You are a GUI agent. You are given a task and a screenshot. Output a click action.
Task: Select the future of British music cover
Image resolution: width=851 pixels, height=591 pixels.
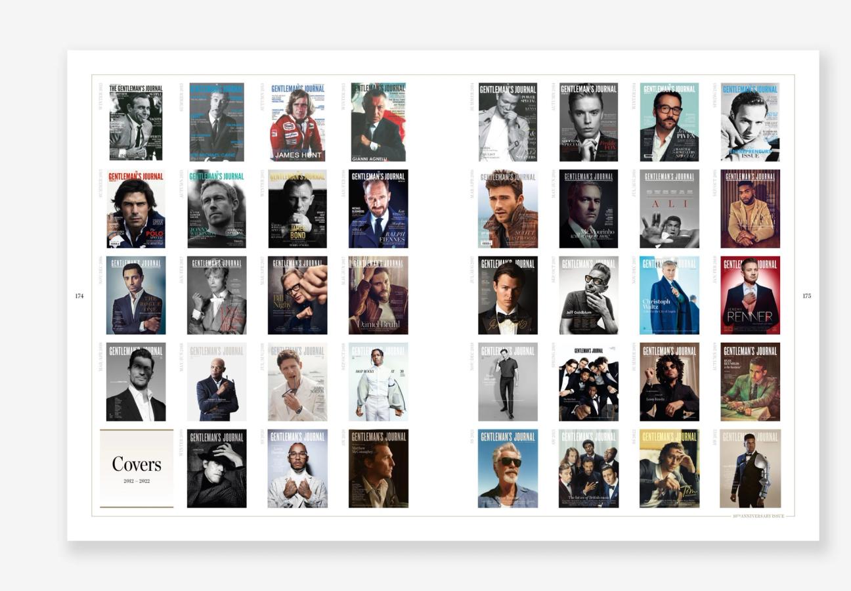click(x=588, y=468)
